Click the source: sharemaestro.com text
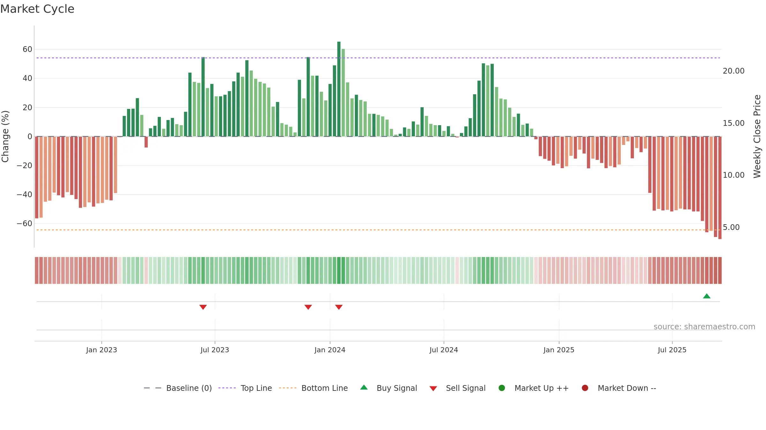This screenshot has height=430, width=766. 704,327
